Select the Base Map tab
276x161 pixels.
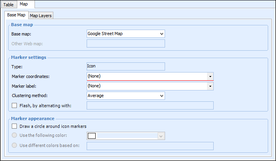pyautogui.click(x=16, y=15)
